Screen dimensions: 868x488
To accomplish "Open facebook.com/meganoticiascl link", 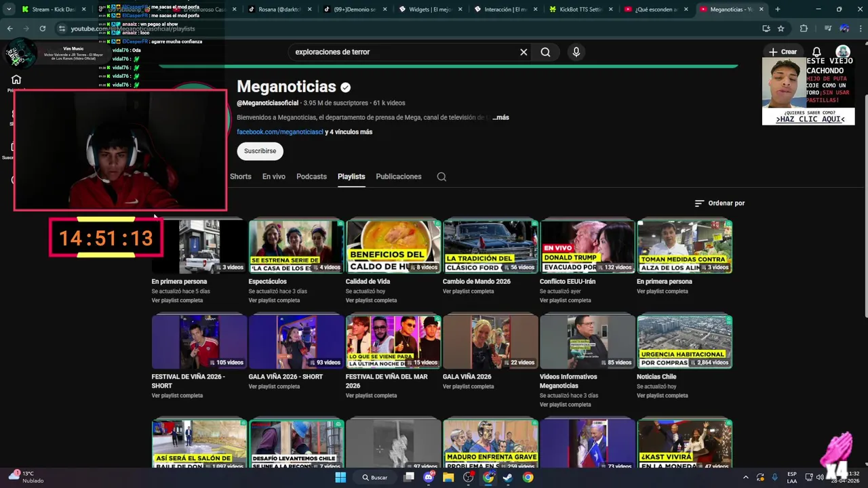I will (x=280, y=132).
